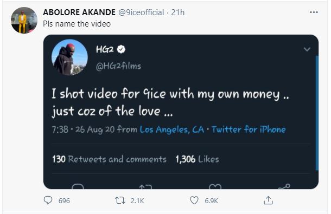View the 130 Retweets and comments
Image resolution: width=331 pixels, height=214 pixels.
tap(110, 159)
